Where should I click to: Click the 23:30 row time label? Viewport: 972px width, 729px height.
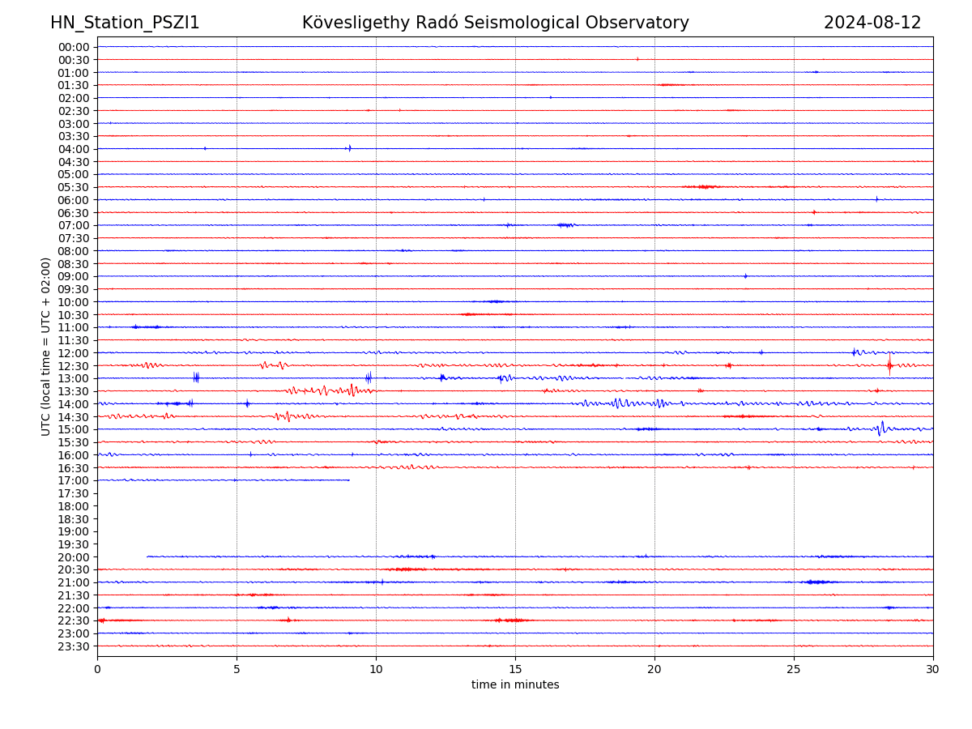pos(74,646)
